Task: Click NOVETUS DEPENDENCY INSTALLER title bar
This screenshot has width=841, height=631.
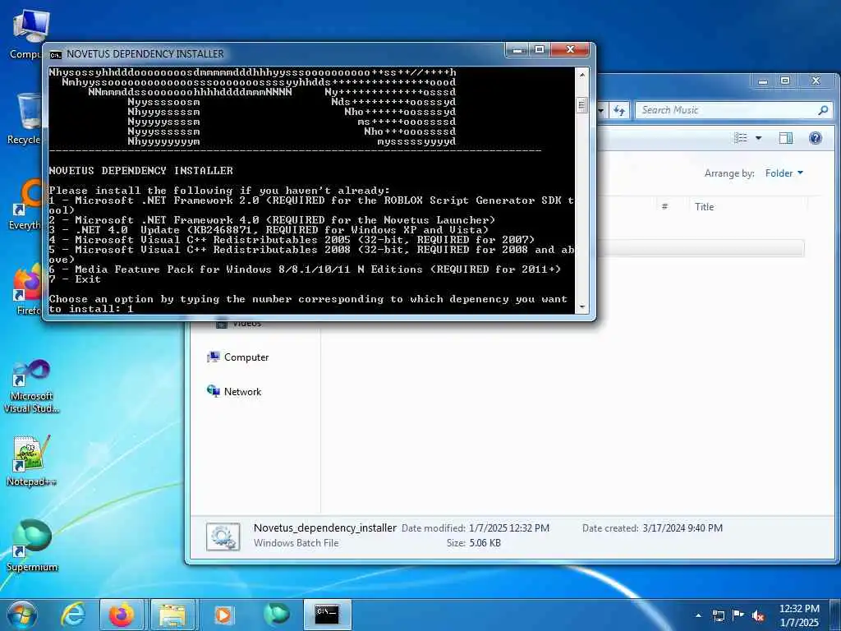Action: (145, 54)
